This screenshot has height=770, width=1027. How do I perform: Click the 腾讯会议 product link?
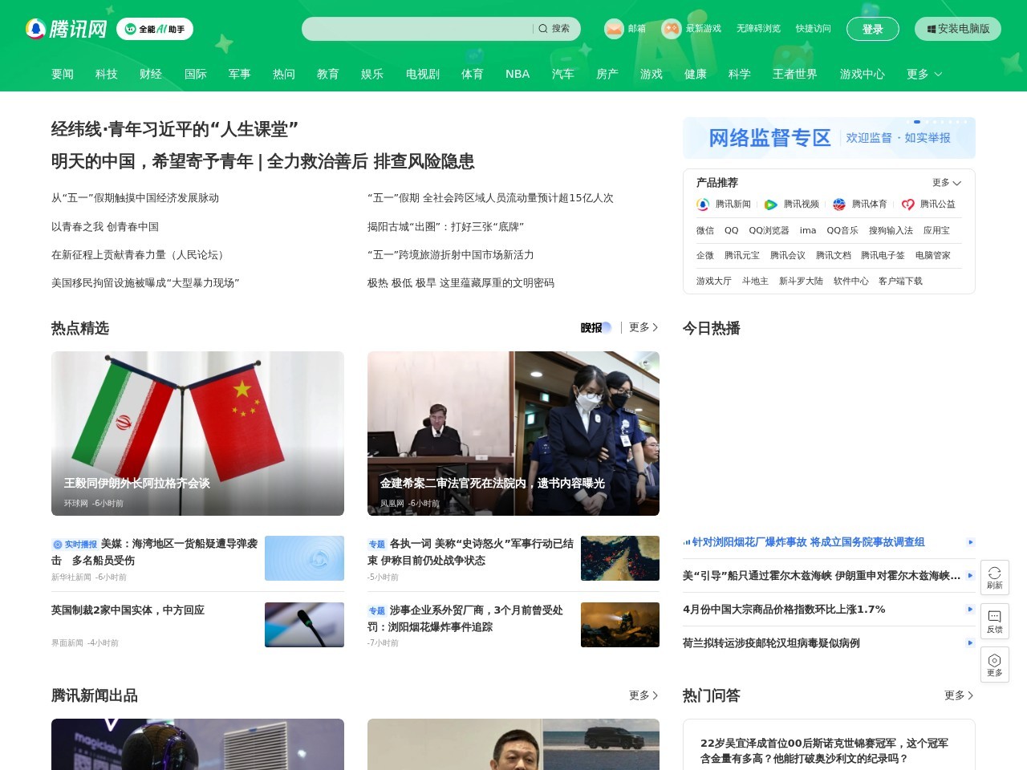(x=788, y=255)
